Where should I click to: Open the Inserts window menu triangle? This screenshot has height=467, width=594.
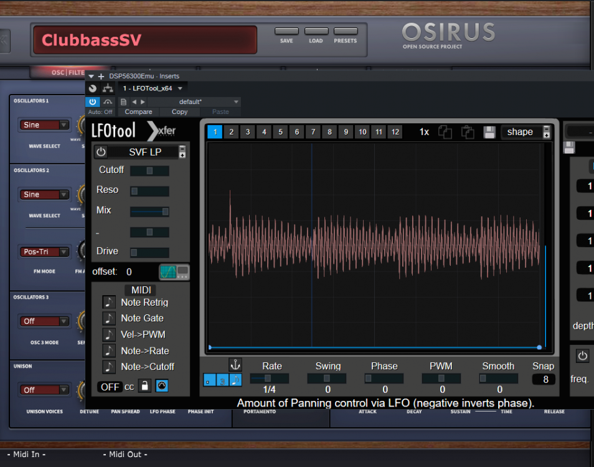92,76
